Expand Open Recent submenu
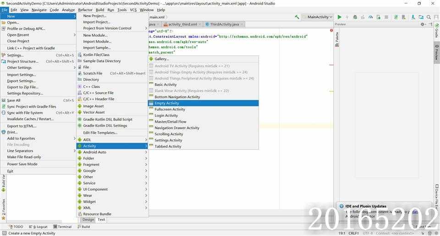The image size is (440, 236). coord(38,35)
